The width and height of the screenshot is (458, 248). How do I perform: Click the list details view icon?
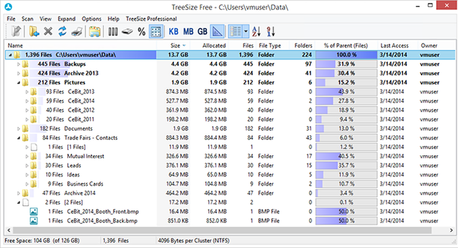click(236, 31)
